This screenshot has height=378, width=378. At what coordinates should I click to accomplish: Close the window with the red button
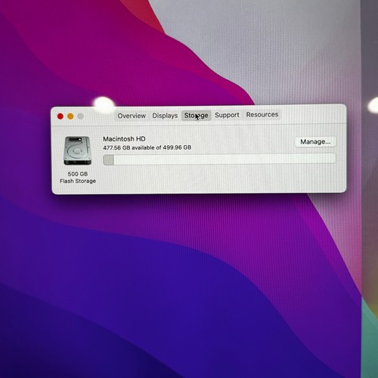pyautogui.click(x=60, y=116)
